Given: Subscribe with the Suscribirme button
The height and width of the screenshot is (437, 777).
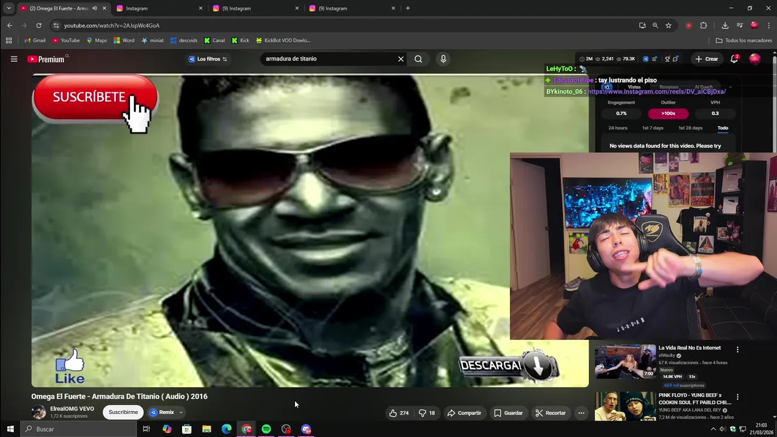Looking at the screenshot, I should (x=123, y=412).
